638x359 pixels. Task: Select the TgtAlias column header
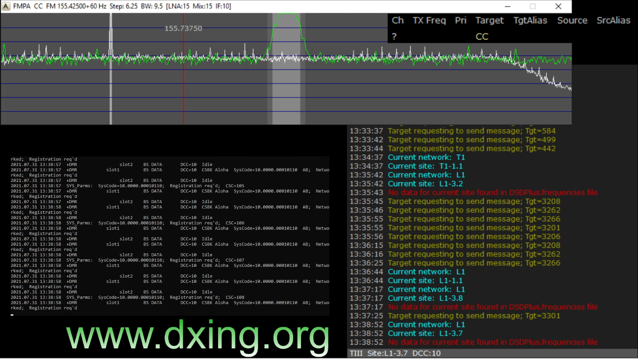pyautogui.click(x=530, y=20)
